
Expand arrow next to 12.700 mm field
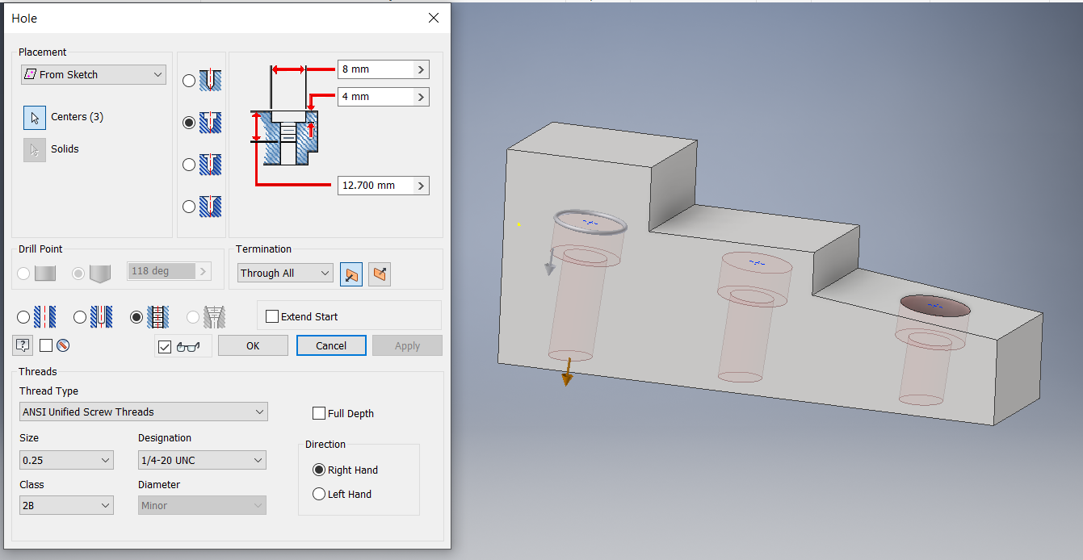coord(421,186)
